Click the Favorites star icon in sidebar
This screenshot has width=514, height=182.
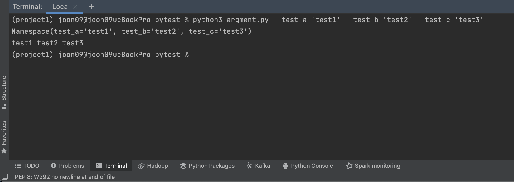pyautogui.click(x=4, y=151)
